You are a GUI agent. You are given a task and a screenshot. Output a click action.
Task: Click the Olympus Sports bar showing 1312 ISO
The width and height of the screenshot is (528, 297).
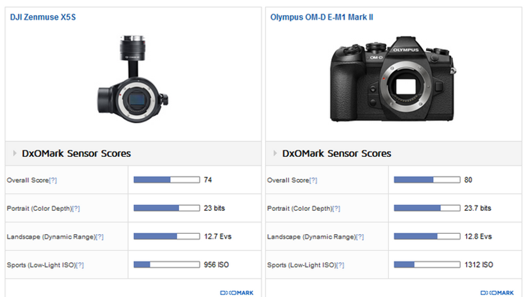click(427, 265)
